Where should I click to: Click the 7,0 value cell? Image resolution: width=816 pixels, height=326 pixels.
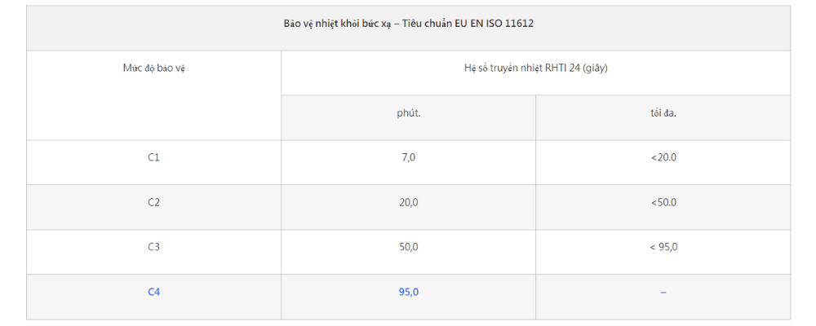click(x=409, y=157)
